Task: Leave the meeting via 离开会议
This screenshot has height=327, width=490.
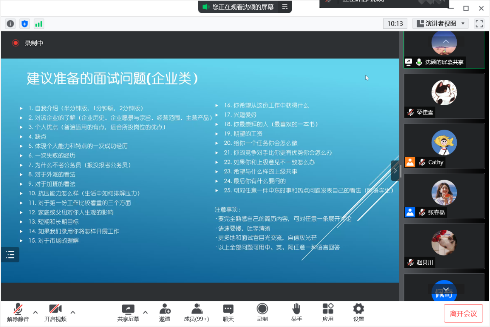Action: tap(463, 313)
